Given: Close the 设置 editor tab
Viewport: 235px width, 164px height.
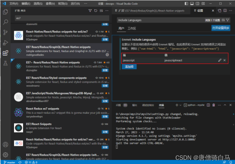Looking at the screenshot, I should 213,11.
